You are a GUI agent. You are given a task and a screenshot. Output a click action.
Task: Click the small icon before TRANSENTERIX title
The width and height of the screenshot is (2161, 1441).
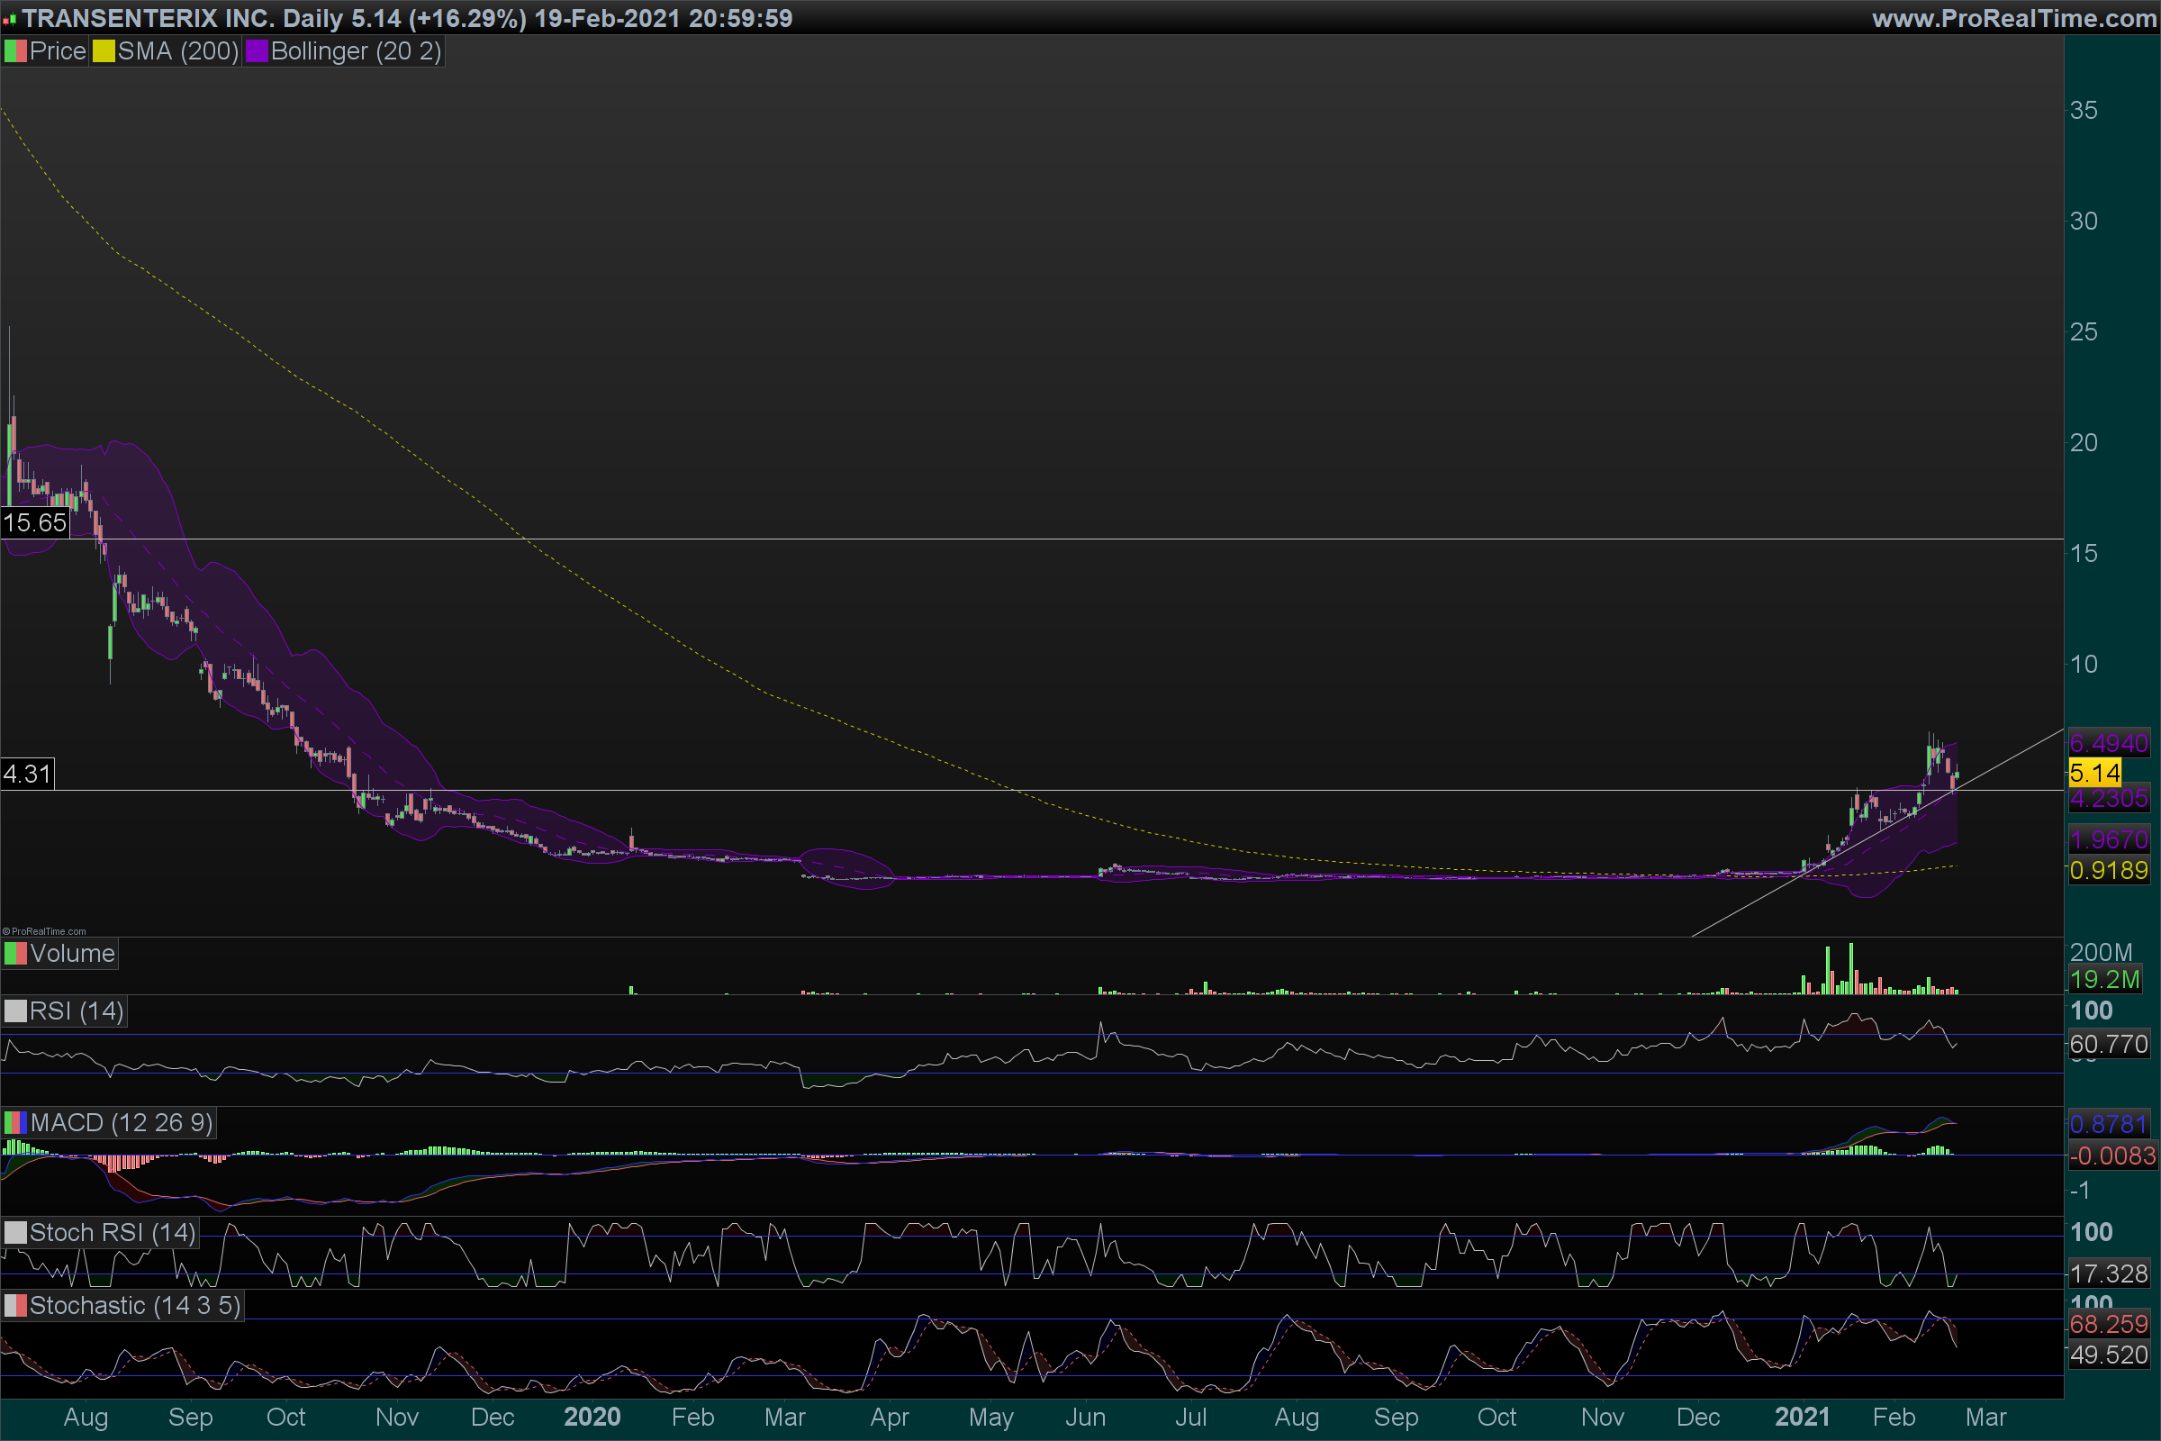pyautogui.click(x=9, y=18)
